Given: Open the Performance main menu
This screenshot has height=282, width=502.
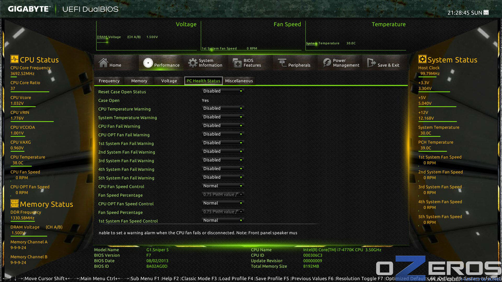Looking at the screenshot, I should (161, 63).
